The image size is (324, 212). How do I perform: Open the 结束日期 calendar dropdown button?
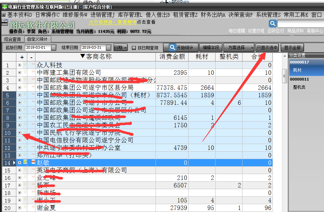[108, 48]
